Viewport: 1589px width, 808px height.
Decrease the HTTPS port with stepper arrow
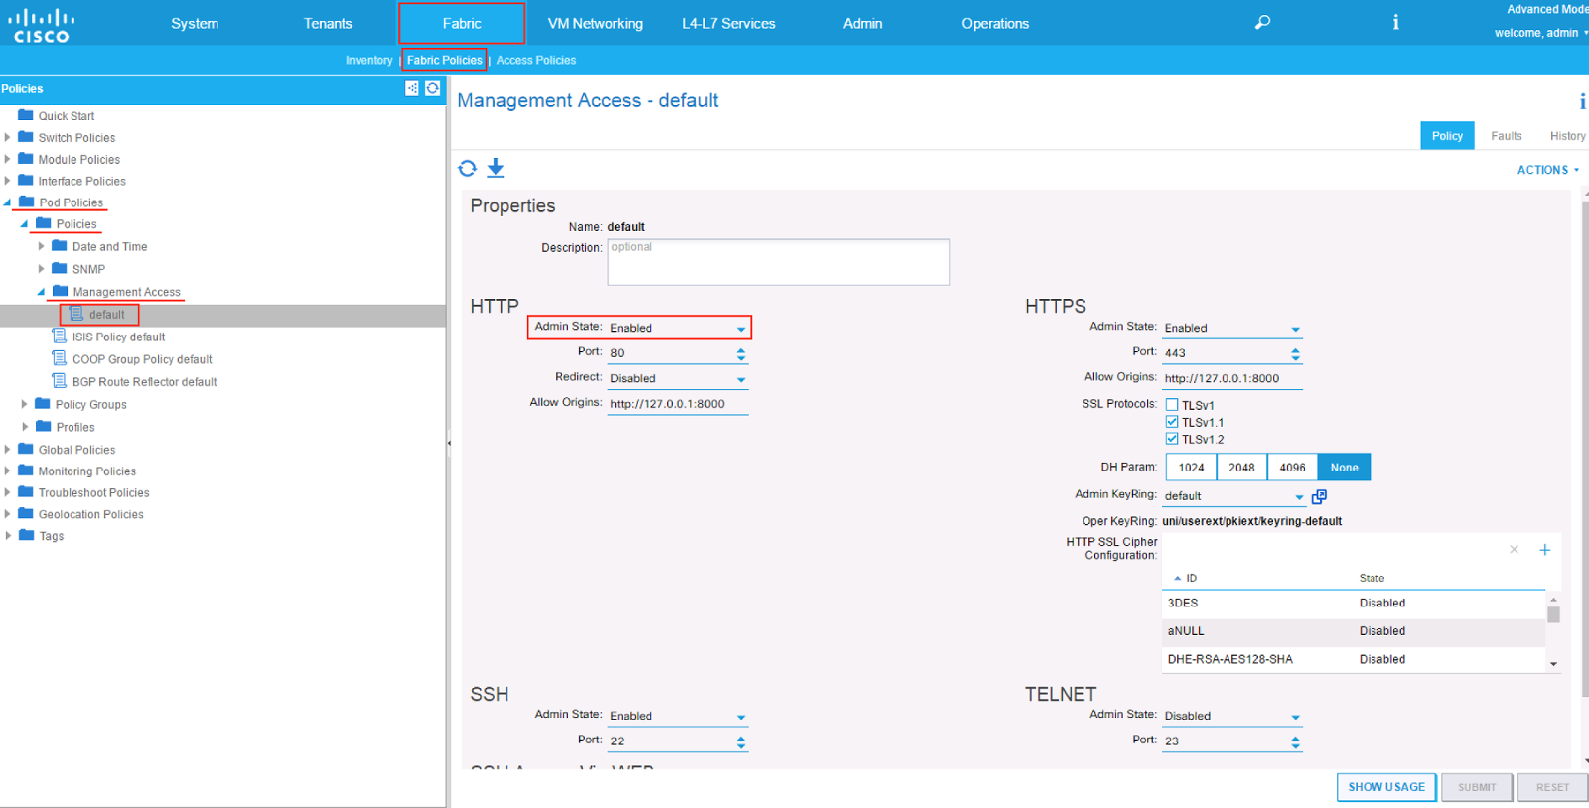click(1295, 357)
